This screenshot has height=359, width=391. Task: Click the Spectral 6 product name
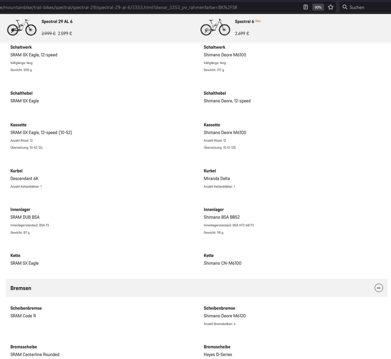coord(244,22)
